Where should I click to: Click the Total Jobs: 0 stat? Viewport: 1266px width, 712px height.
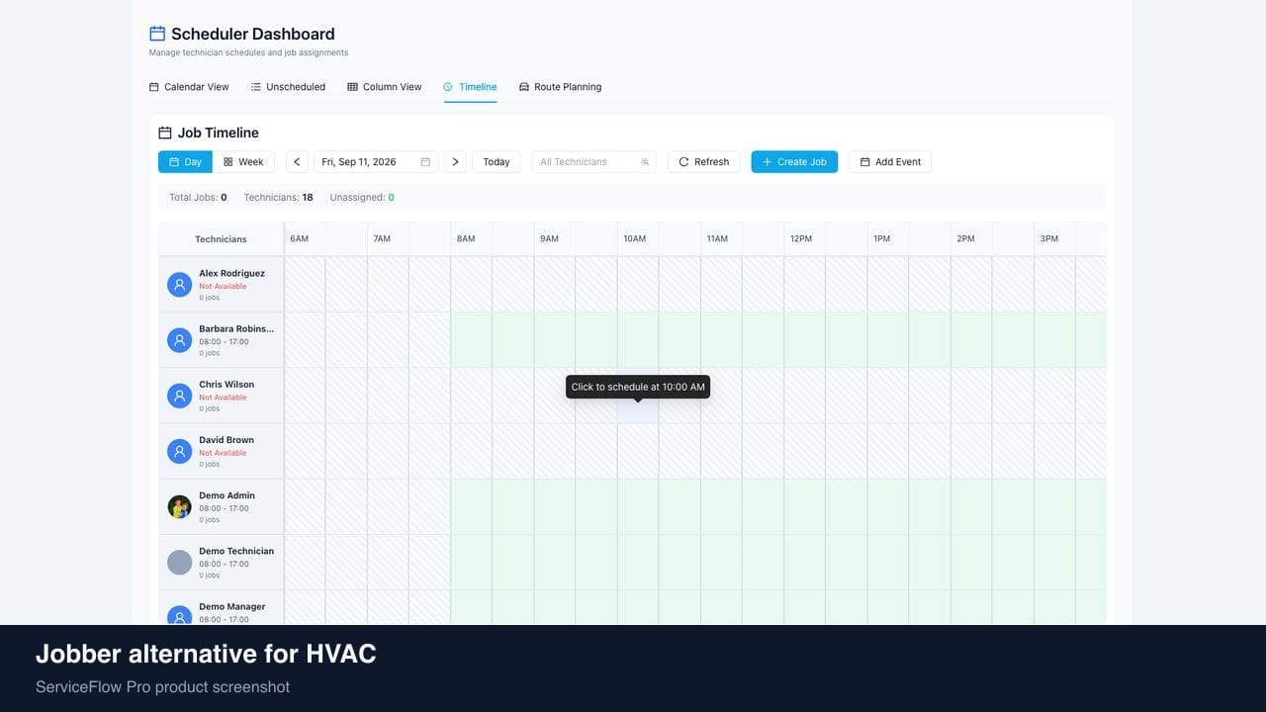(198, 198)
